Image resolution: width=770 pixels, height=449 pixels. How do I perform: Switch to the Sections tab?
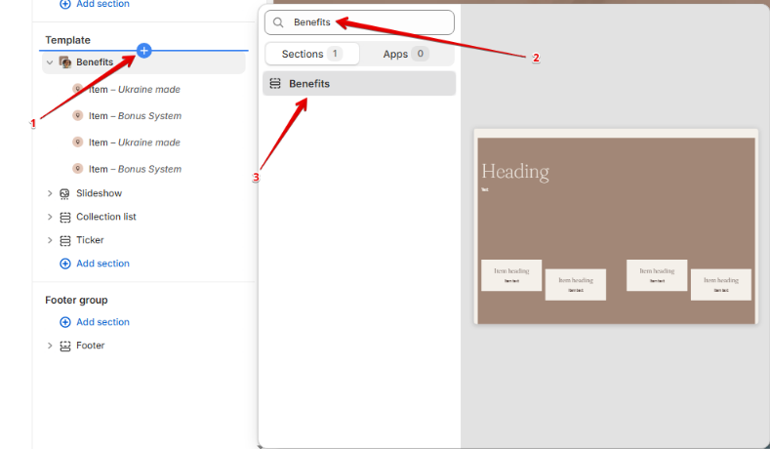(x=312, y=54)
